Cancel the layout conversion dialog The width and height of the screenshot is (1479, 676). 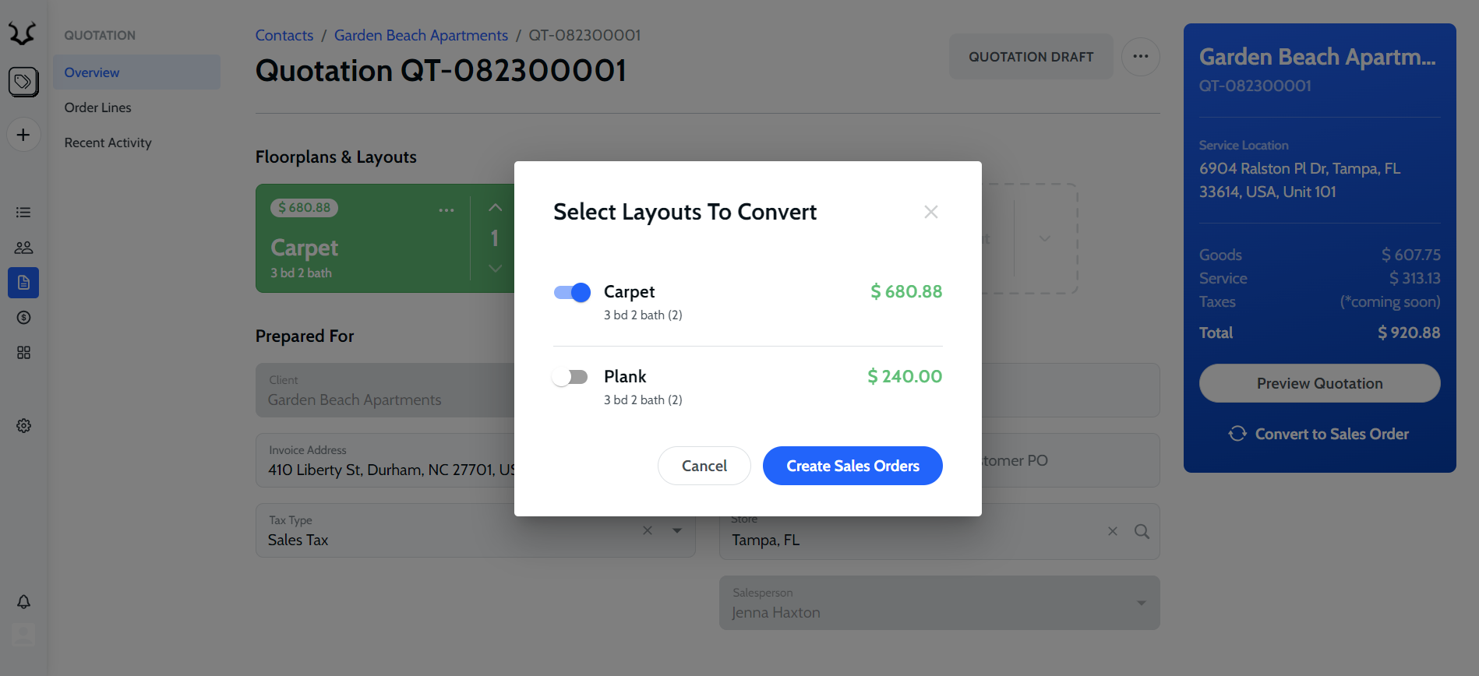click(704, 466)
